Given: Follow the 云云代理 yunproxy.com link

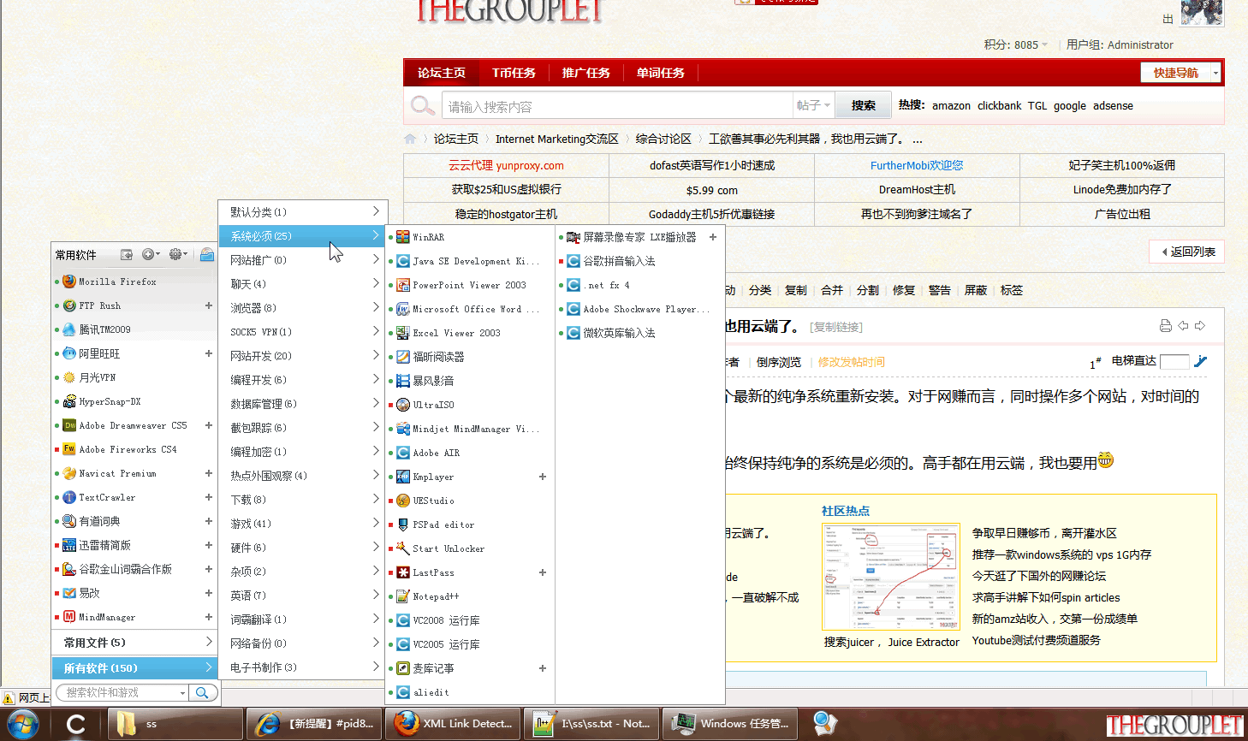Looking at the screenshot, I should pyautogui.click(x=506, y=165).
